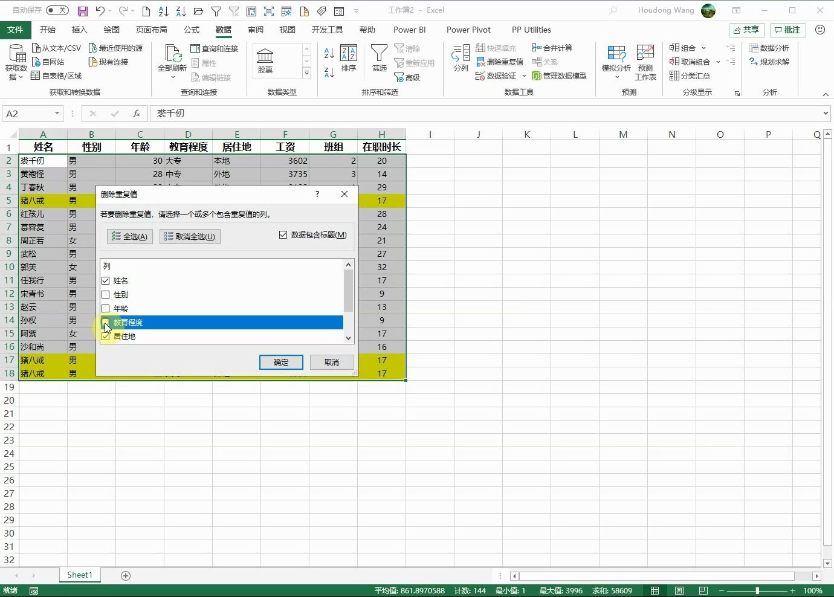Click the New blank workbook icon

(x=146, y=11)
